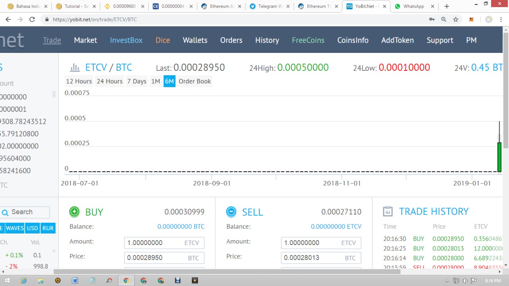Click the site padlock icon
This screenshot has width=509, height=286.
[x=47, y=19]
